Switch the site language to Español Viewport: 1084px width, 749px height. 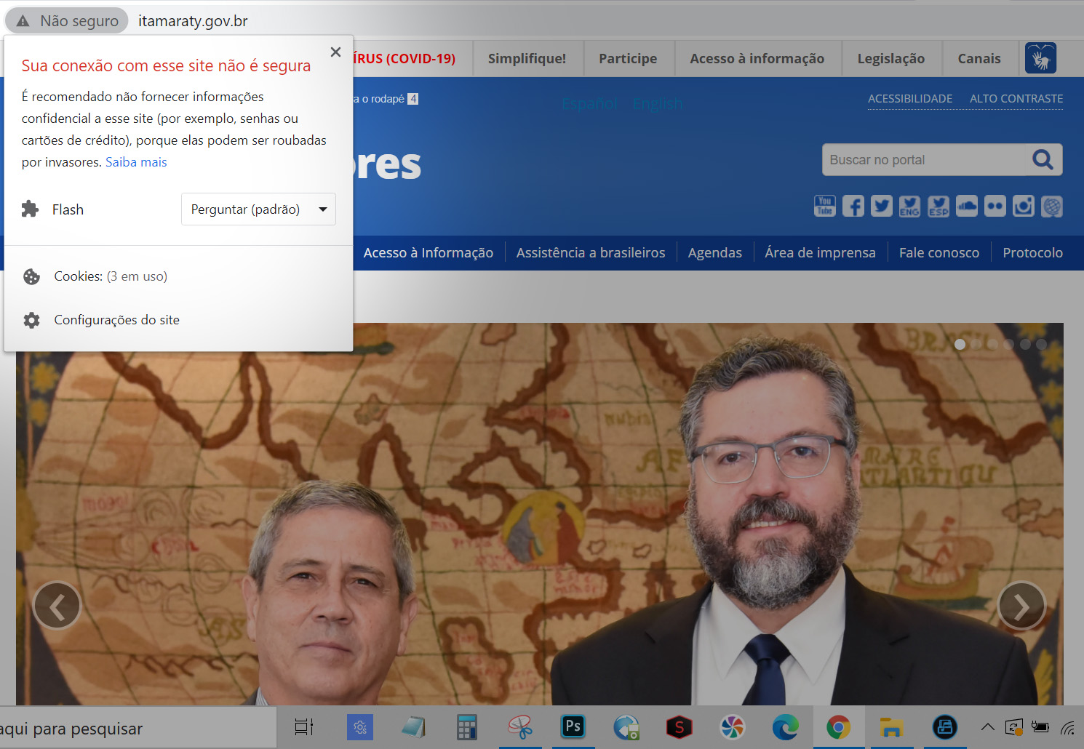(x=589, y=104)
